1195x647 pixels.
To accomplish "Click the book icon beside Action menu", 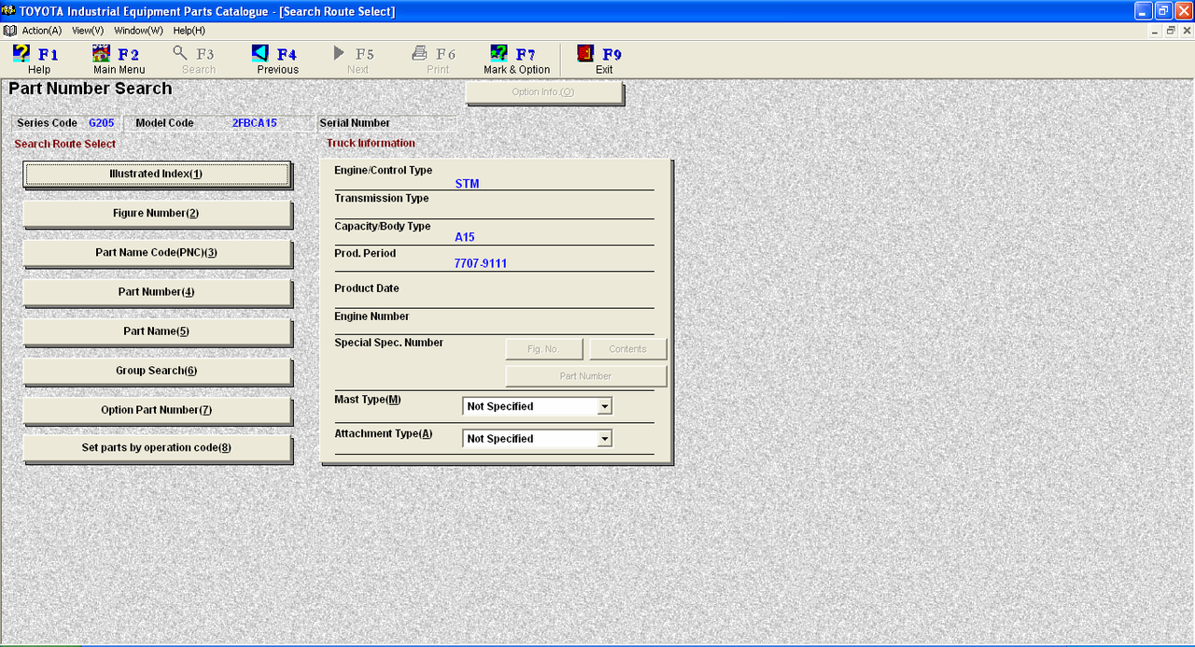I will (x=9, y=30).
